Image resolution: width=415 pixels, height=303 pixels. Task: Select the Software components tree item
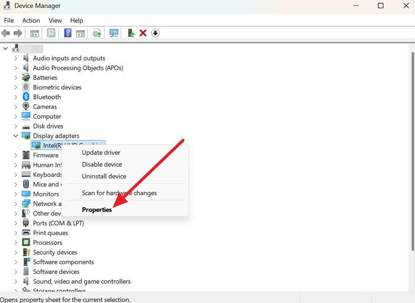[x=63, y=262]
